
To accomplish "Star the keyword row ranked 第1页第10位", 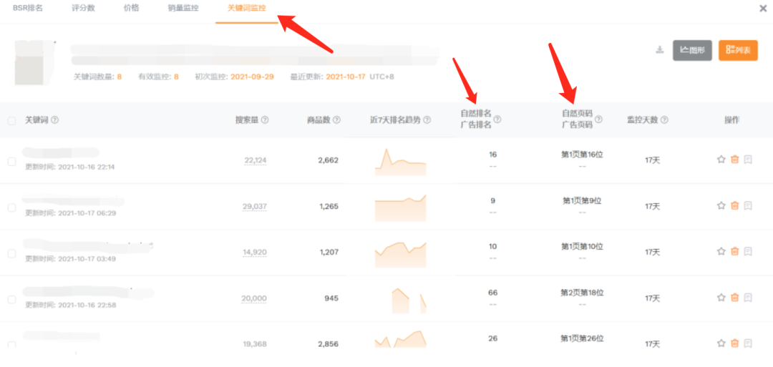I will coord(721,251).
